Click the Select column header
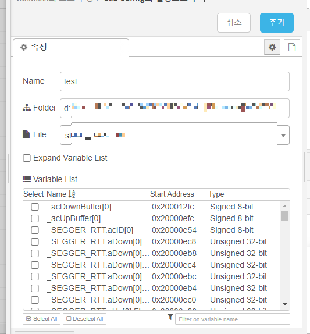310x334 pixels. [34, 194]
